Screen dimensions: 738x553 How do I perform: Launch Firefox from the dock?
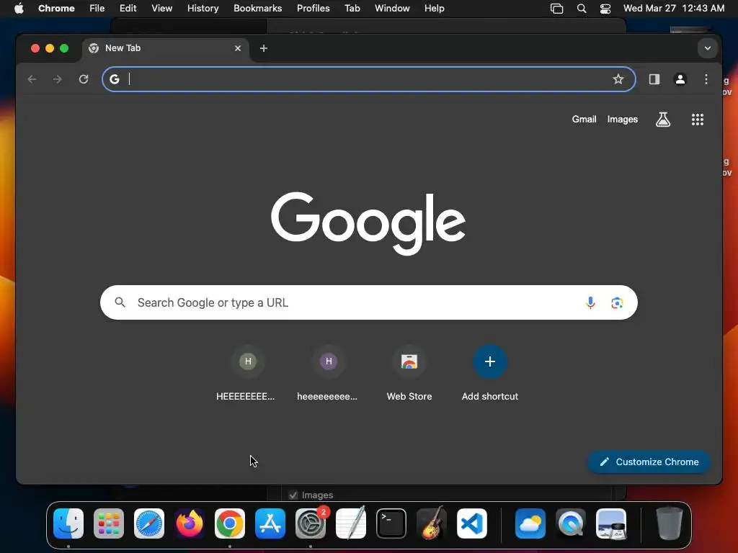190,523
